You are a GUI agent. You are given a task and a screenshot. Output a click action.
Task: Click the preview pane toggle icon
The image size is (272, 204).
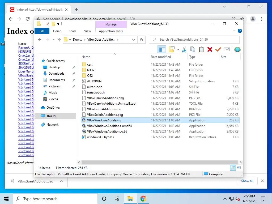click(162, 50)
